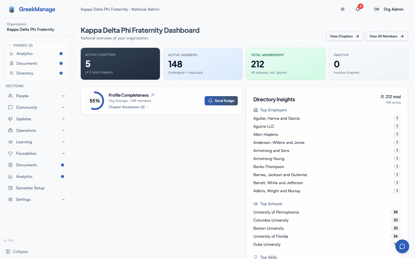The image size is (415, 259).
Task: Click user icon beside Profile Completeness
Action: click(x=153, y=95)
